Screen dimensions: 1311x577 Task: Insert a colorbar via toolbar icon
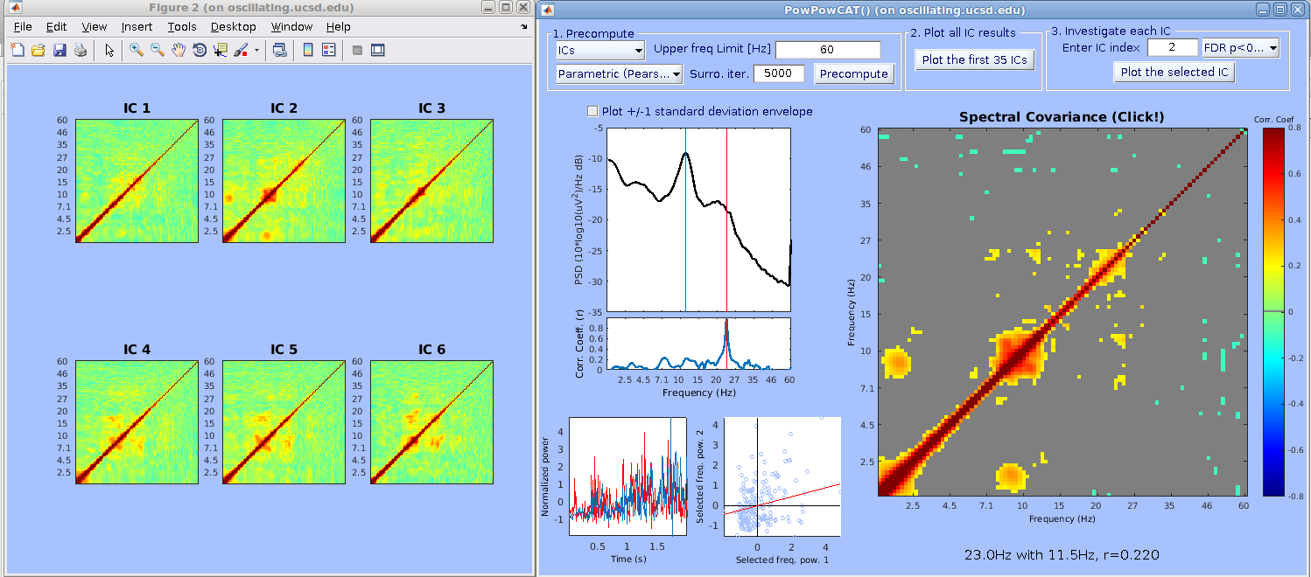coord(308,51)
